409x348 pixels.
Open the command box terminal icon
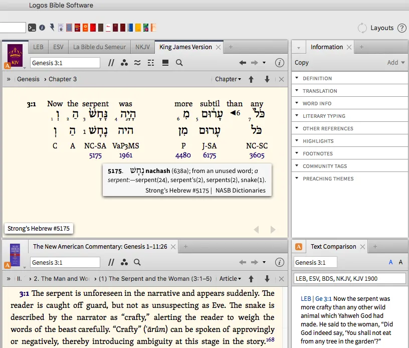coord(32,28)
